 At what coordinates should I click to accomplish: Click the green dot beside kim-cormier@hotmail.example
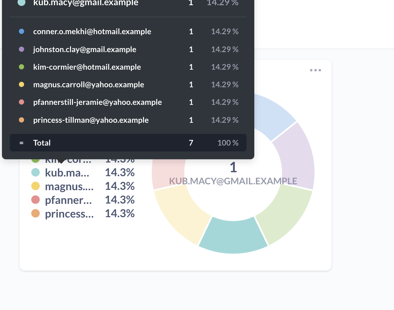tap(21, 67)
